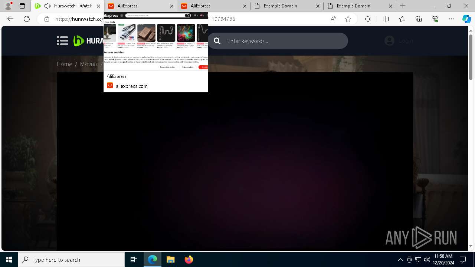Open the Favorites list icon
475x267 pixels.
[402, 19]
